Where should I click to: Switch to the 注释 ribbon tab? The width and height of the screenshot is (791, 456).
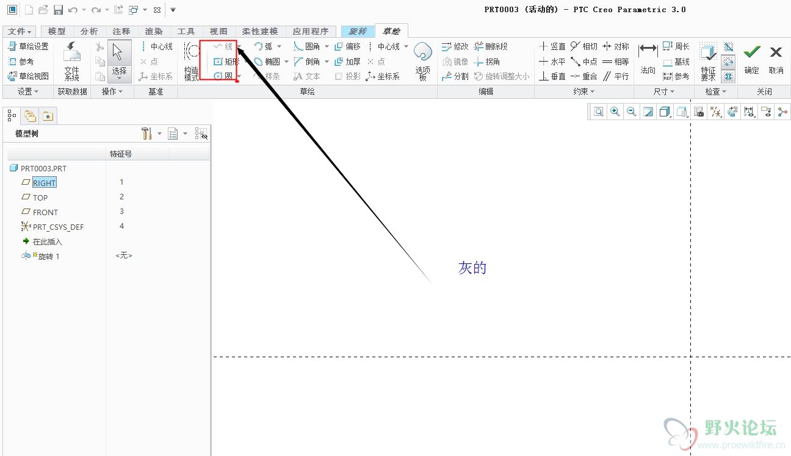coord(121,31)
